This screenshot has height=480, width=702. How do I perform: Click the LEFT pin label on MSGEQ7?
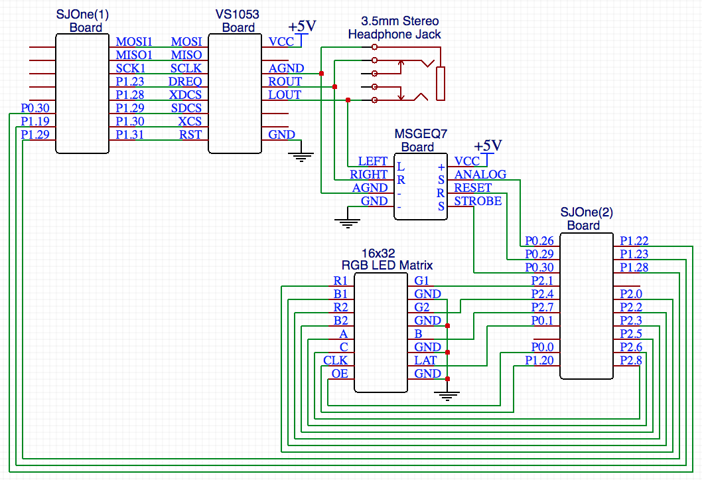[x=373, y=161]
